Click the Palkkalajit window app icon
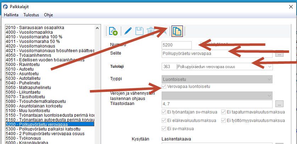The height and width of the screenshot is (144, 297). click(x=5, y=7)
